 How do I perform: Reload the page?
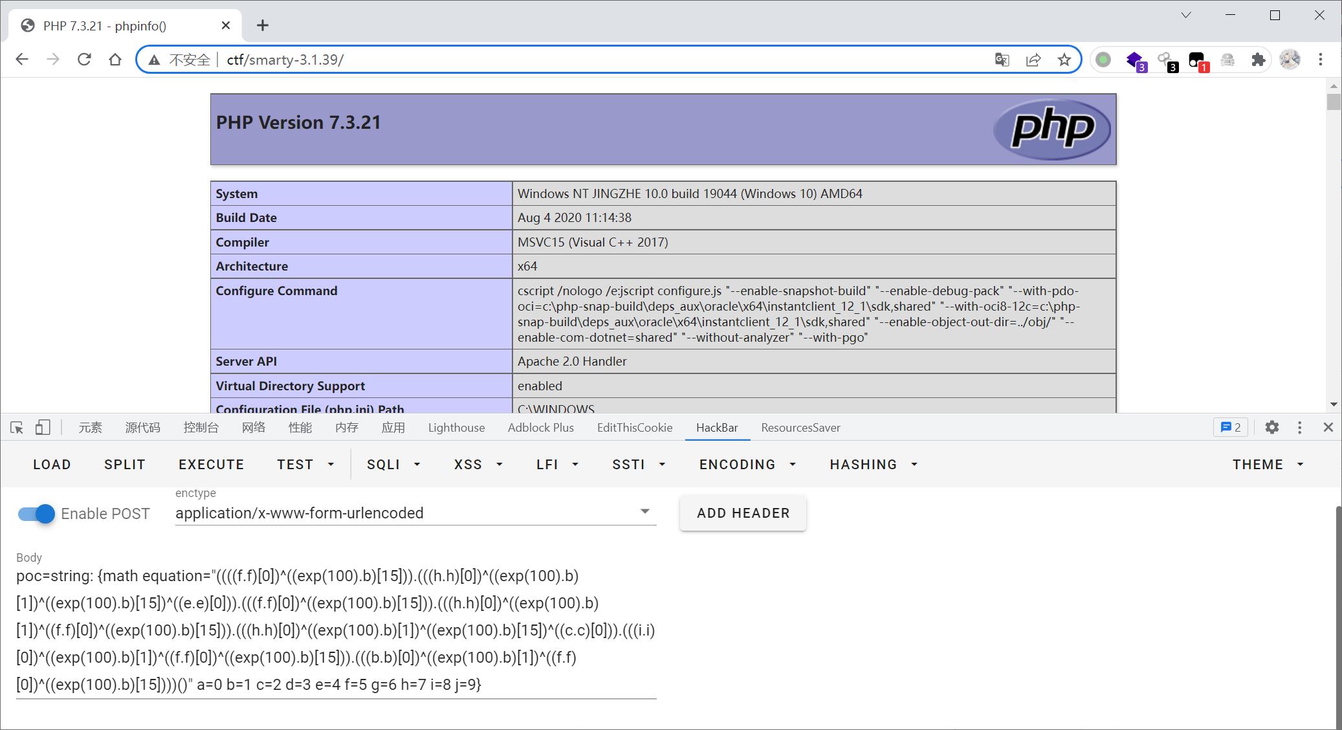point(84,60)
